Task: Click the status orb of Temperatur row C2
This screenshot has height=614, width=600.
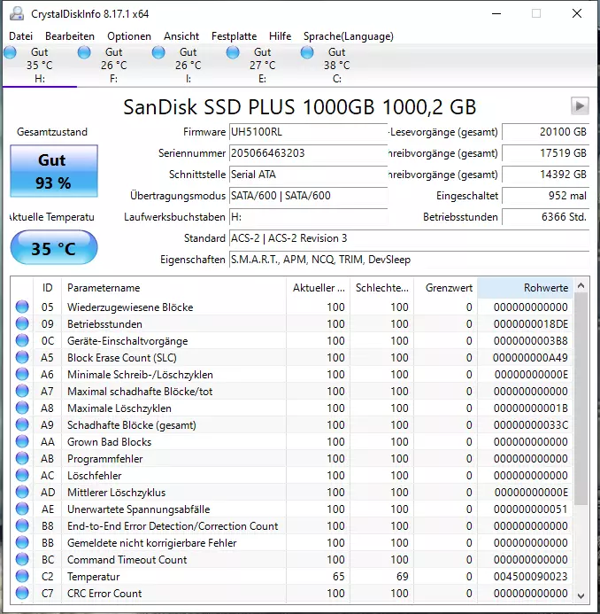Action: (22, 577)
